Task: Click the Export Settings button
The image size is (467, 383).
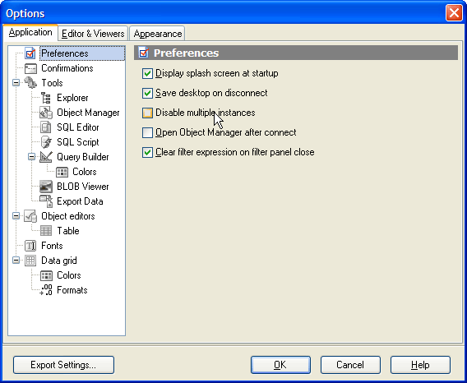Action: point(63,365)
